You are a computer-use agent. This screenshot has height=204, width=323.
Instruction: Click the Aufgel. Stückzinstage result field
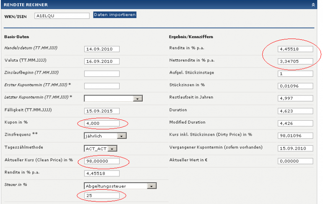pos(295,73)
